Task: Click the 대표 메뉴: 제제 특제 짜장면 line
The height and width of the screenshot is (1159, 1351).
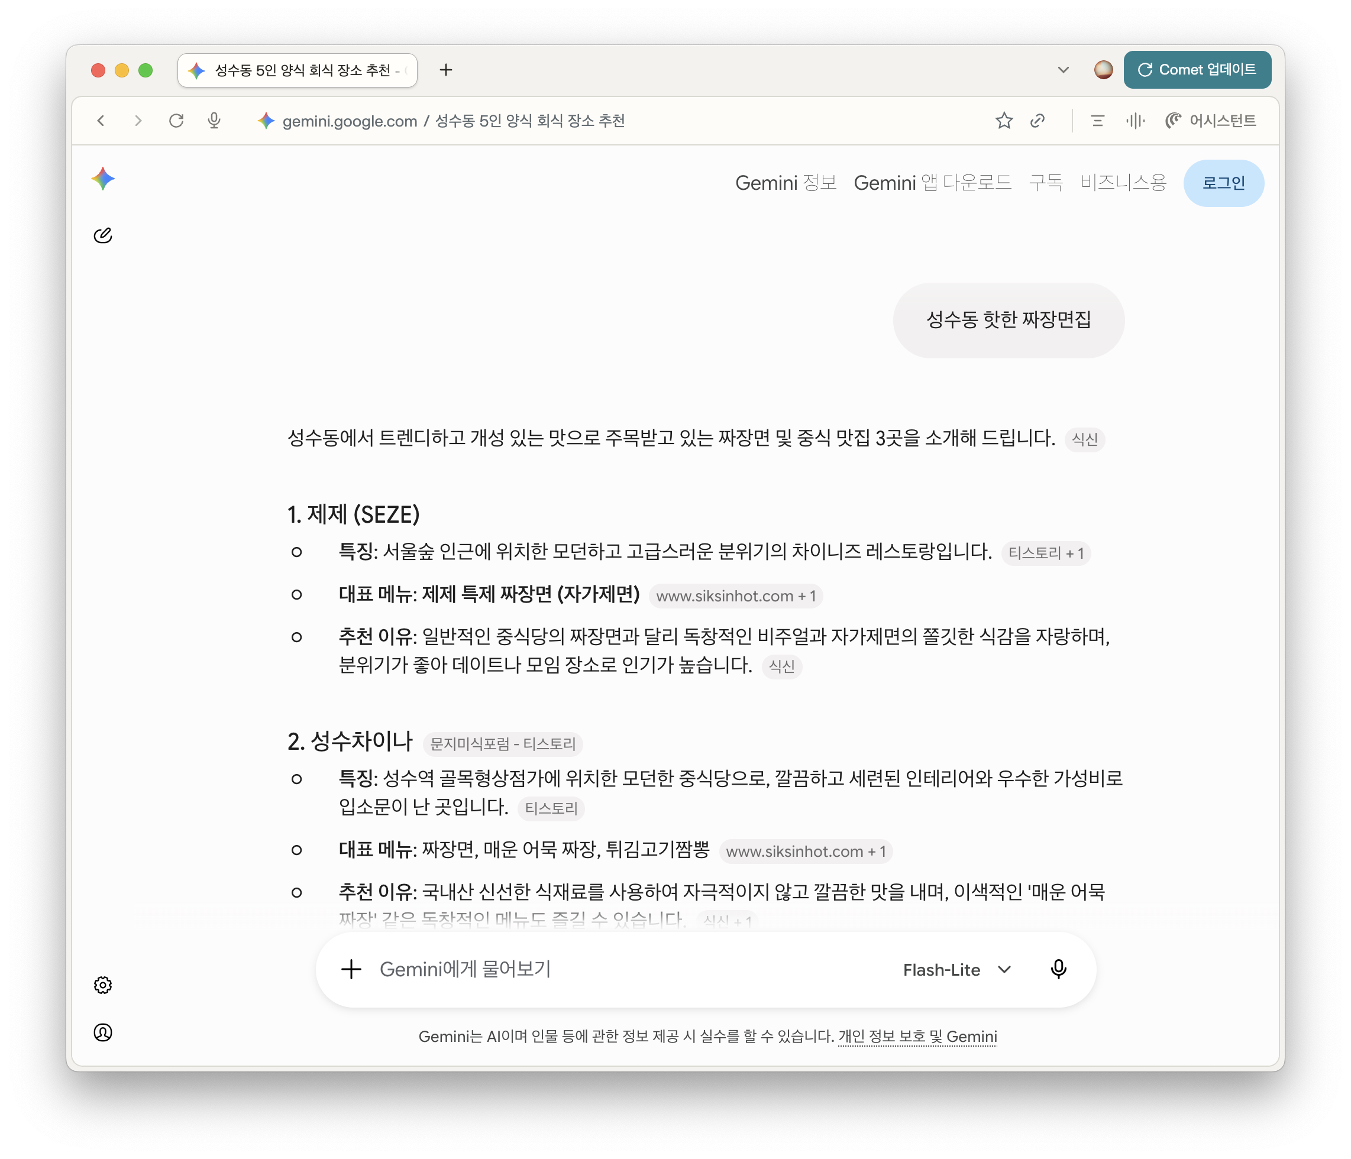Action: [x=489, y=594]
